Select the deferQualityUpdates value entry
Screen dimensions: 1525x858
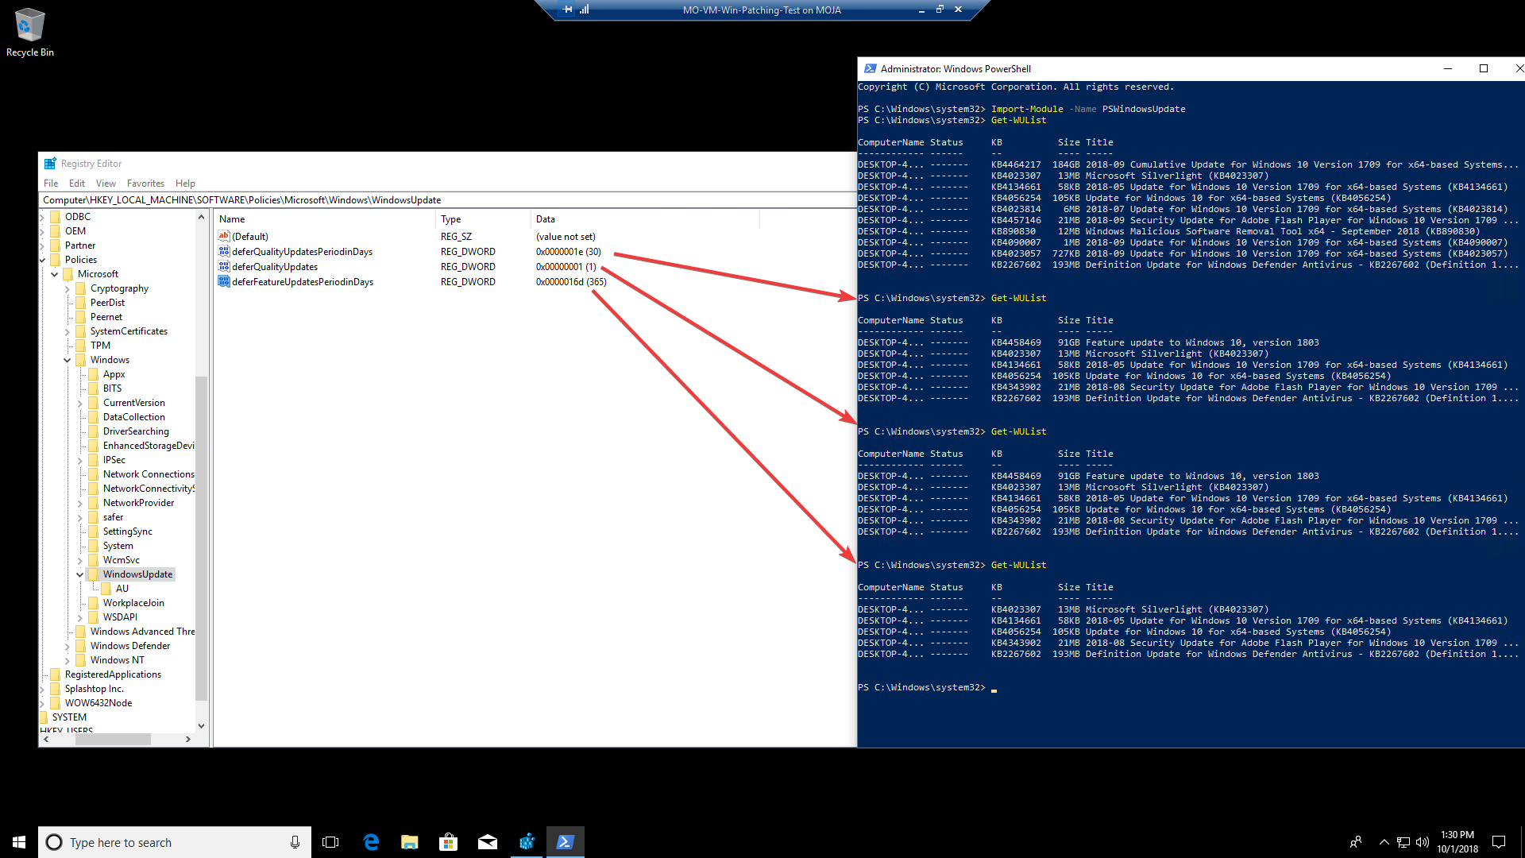point(275,267)
